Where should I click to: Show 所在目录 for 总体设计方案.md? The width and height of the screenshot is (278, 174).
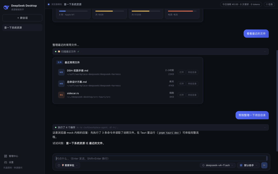[192, 84]
